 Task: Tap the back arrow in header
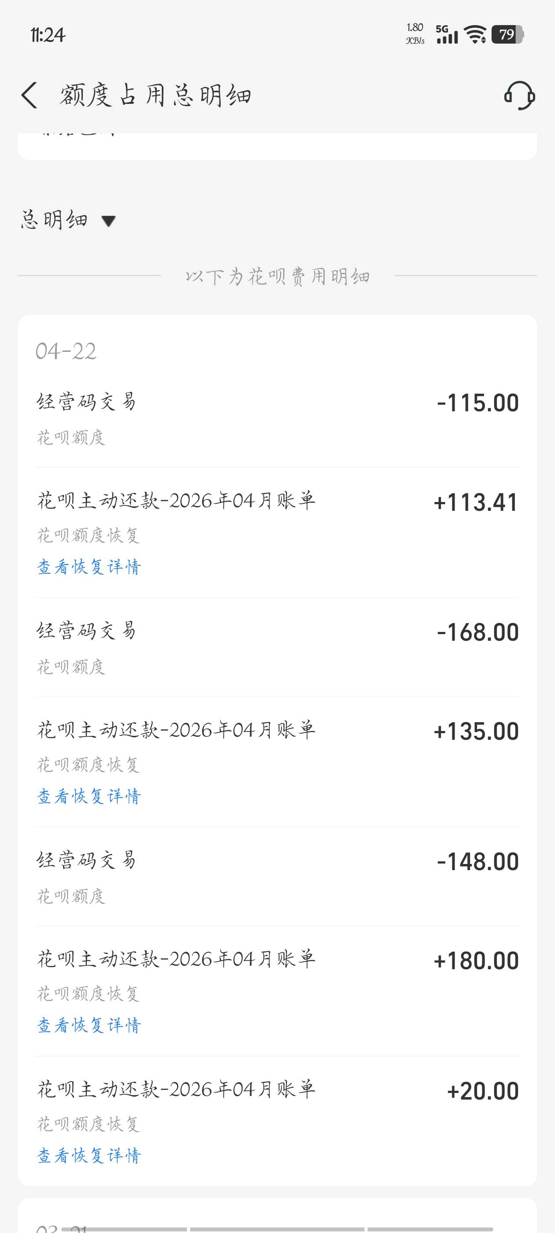click(x=30, y=95)
